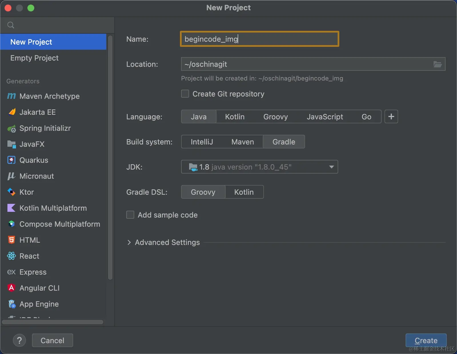
Task: Click the plus button for more languages
Action: [391, 117]
